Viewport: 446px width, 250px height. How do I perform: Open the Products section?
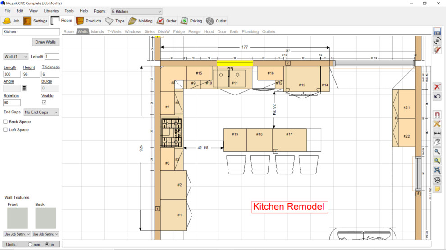click(88, 21)
